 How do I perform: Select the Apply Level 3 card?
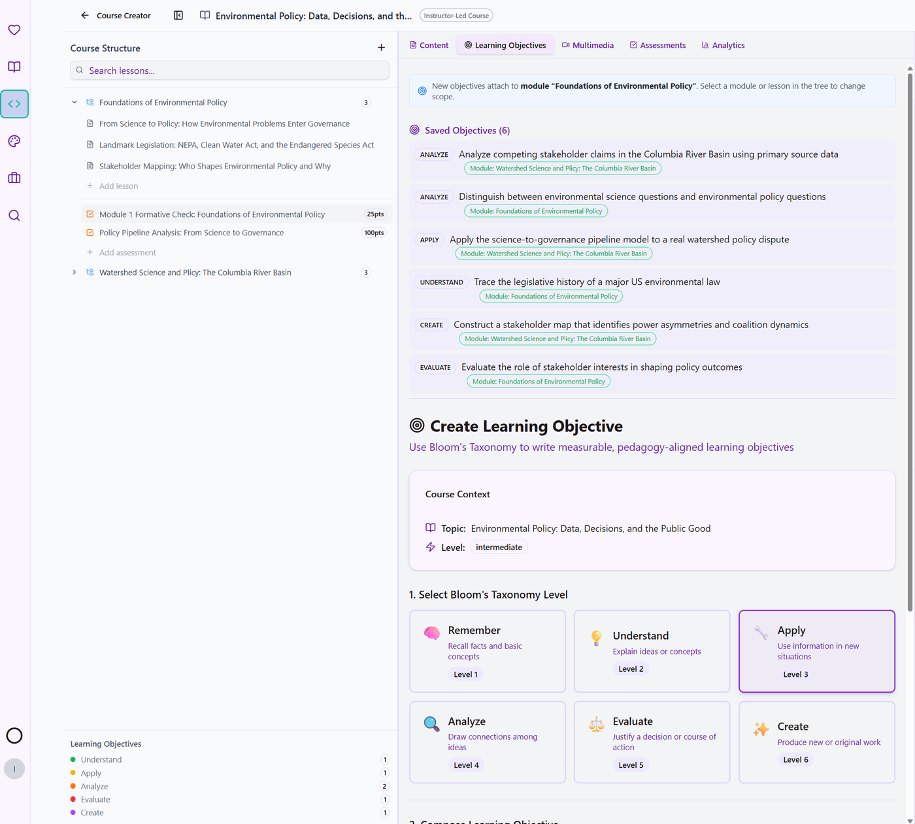817,651
